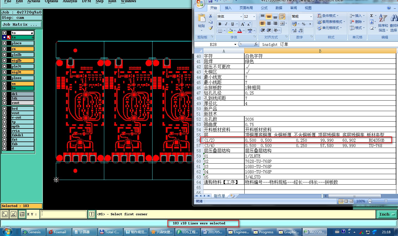This screenshot has width=398, height=236.
Task: Click the Excel Paste clipboard icon
Action: point(201,18)
